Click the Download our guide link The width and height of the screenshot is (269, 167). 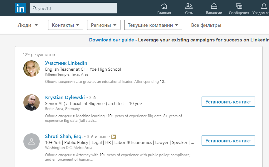111,40
